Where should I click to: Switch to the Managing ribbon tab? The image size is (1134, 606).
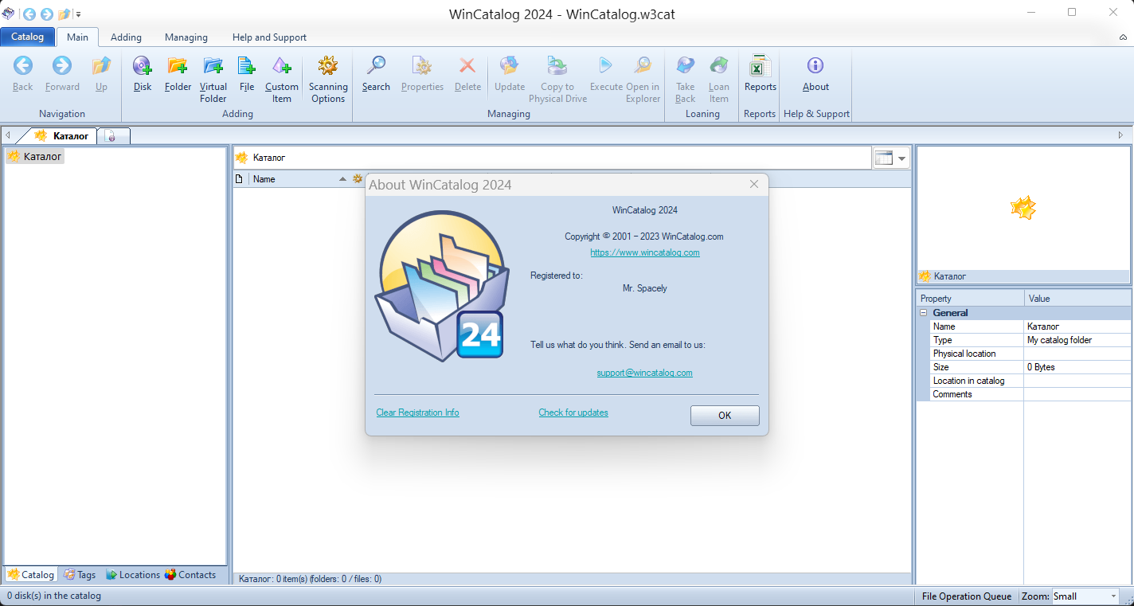click(x=186, y=37)
